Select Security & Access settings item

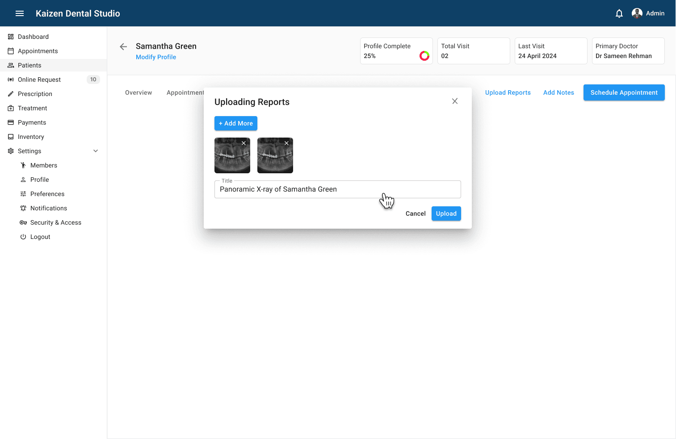[x=55, y=222]
